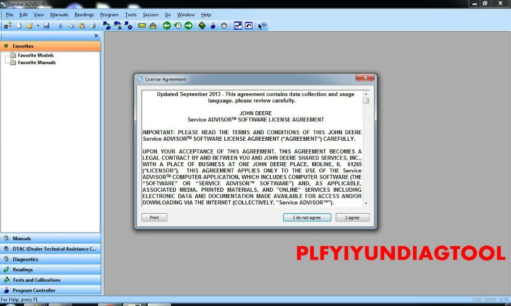This screenshot has width=511, height=306.
Task: Open the Program menu
Action: pos(109,15)
